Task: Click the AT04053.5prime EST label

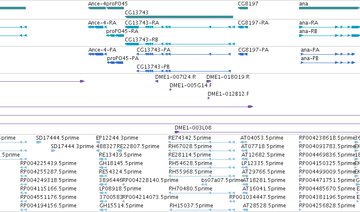Action: [262, 138]
